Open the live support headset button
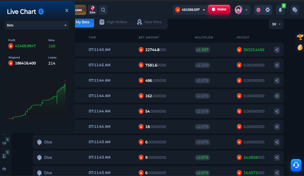The height and width of the screenshot is (176, 304). 296,165
